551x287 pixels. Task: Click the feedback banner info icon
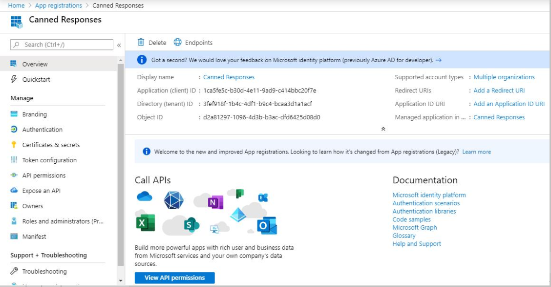pyautogui.click(x=142, y=60)
